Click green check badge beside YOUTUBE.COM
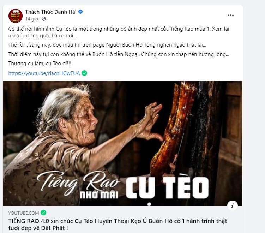265x233 pixels. pos(43,213)
